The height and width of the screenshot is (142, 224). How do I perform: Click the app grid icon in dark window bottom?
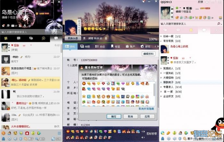coord(59,133)
